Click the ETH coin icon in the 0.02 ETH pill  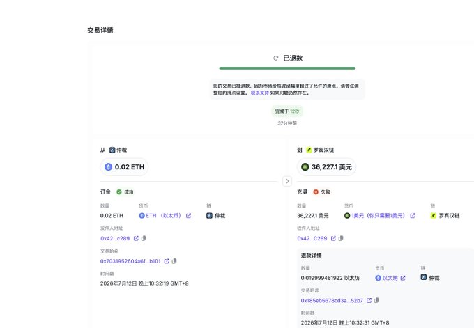coord(108,166)
